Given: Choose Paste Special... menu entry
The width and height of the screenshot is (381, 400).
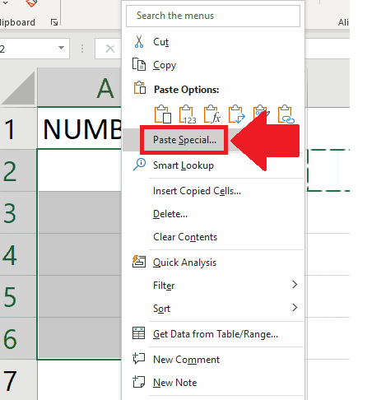Looking at the screenshot, I should click(x=184, y=140).
